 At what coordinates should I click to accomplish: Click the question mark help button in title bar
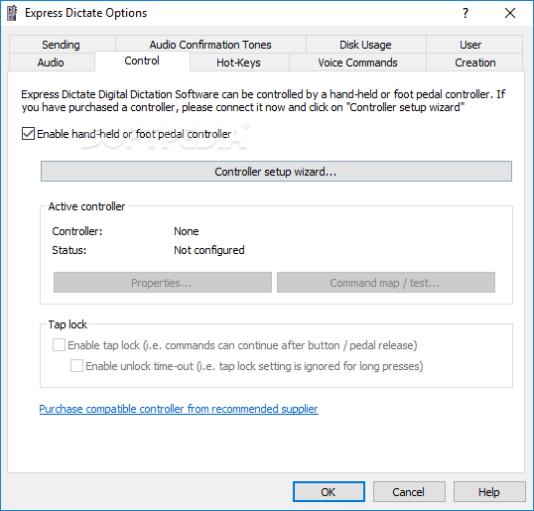pos(466,13)
